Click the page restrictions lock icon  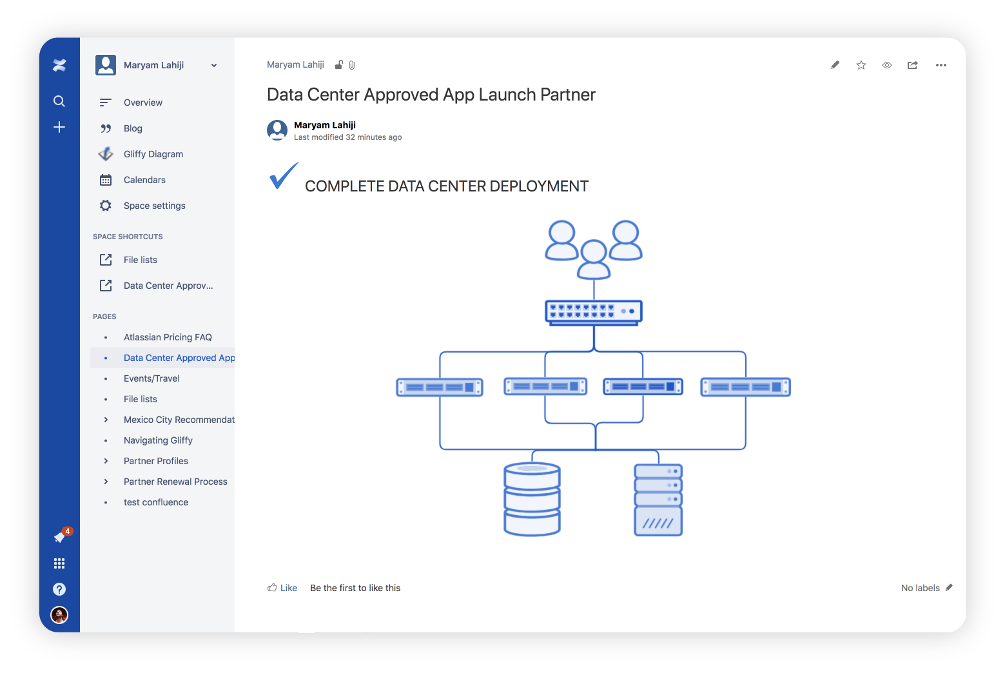(339, 64)
